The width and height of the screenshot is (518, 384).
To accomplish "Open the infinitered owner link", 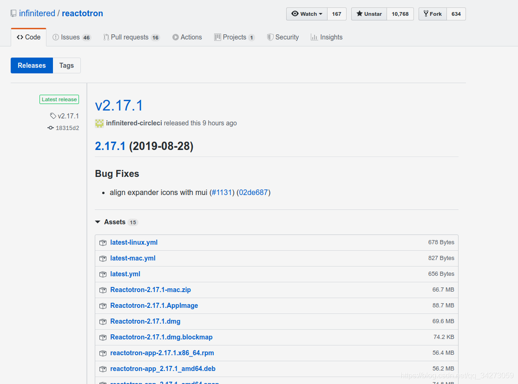I will (x=37, y=13).
